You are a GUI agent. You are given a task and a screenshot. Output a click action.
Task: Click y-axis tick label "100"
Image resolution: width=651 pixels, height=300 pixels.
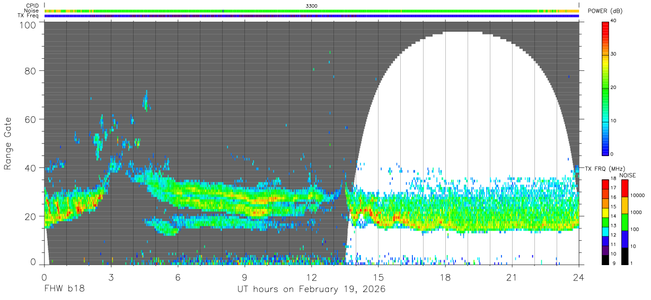point(29,25)
